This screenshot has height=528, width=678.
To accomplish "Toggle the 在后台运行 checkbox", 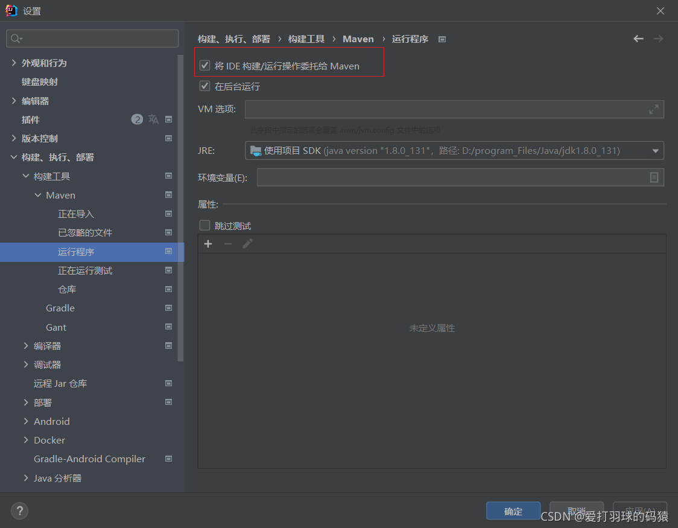I will 204,86.
